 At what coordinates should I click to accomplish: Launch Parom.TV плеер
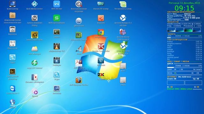click(101, 4)
